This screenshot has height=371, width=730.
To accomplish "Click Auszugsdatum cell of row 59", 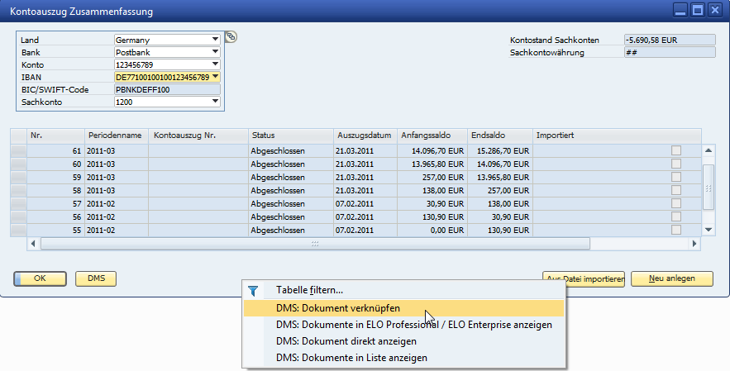I will coord(365,178).
